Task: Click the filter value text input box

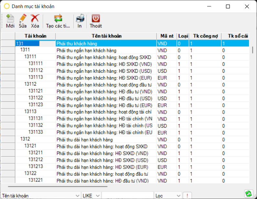Action: [x=127, y=196]
